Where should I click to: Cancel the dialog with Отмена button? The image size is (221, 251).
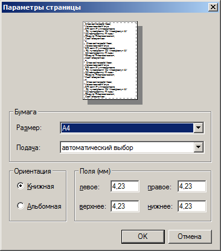[x=190, y=236]
